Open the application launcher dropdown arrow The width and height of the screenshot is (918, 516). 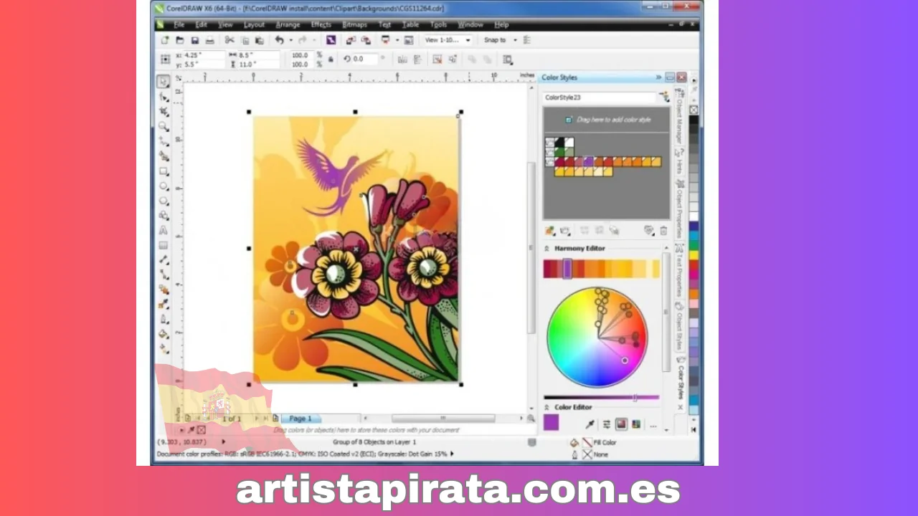(397, 40)
